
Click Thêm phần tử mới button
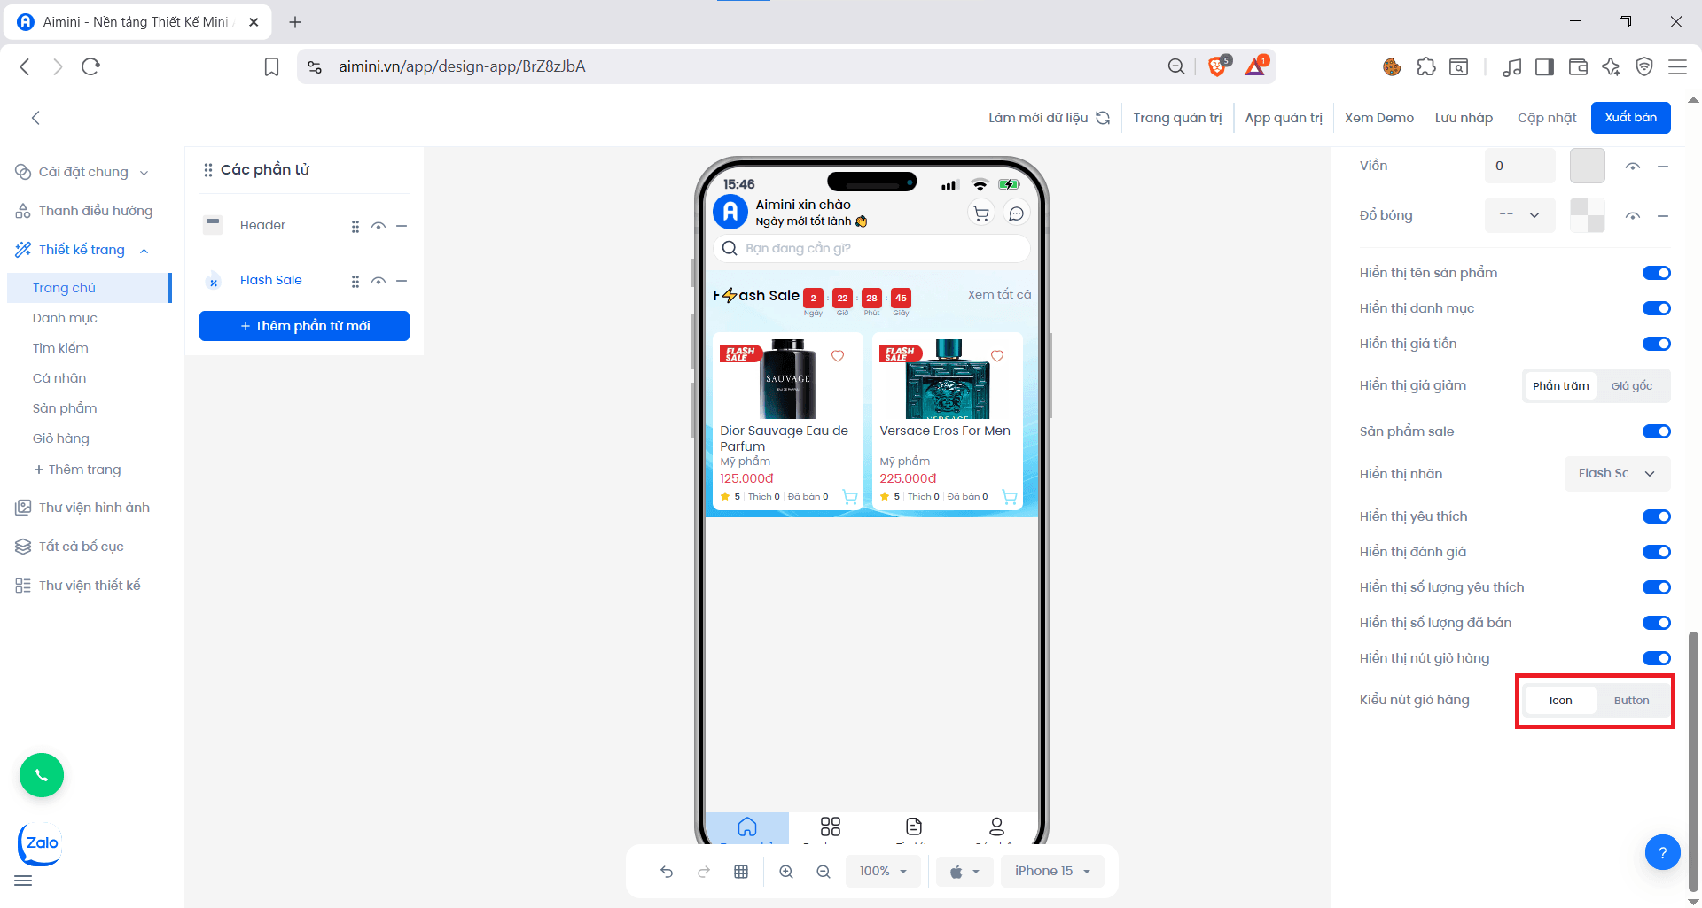click(x=304, y=326)
